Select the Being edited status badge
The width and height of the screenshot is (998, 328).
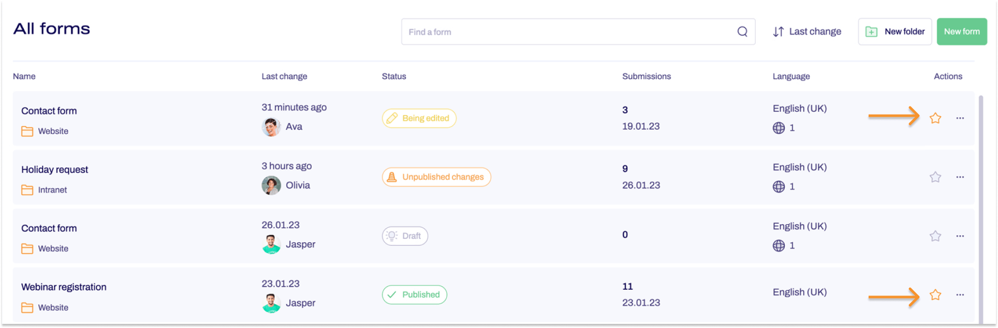(x=419, y=118)
